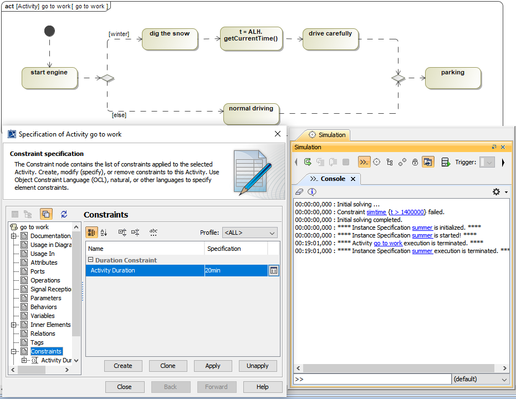This screenshot has width=516, height=399.
Task: Open the Profile dropdown showing <ALL>
Action: coord(249,233)
